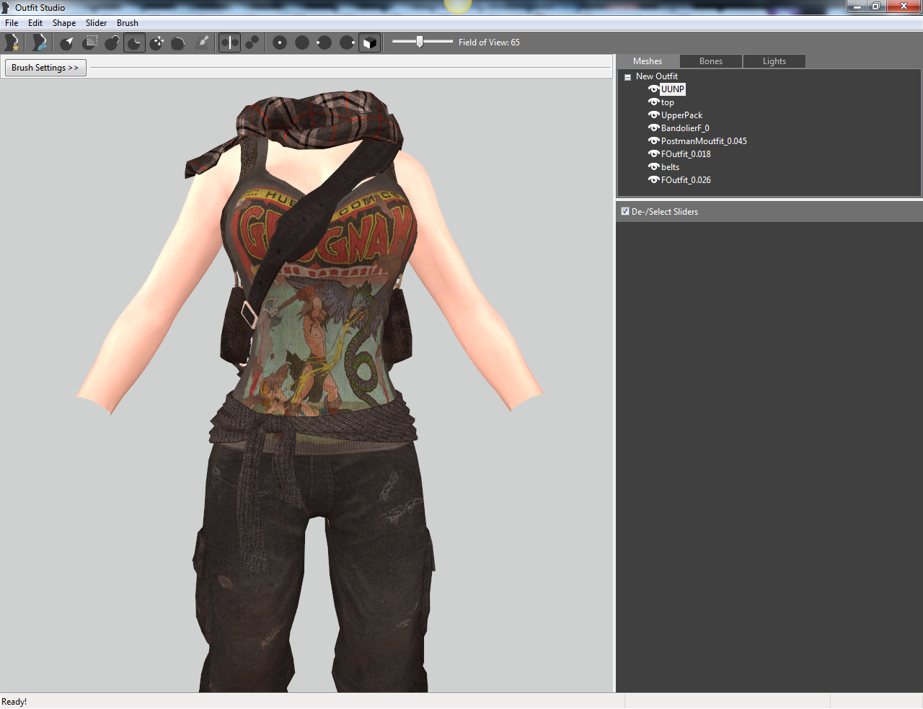Viewport: 923px width, 709px height.
Task: Pick the Mask brush with dotted square
Action: pyautogui.click(x=90, y=43)
